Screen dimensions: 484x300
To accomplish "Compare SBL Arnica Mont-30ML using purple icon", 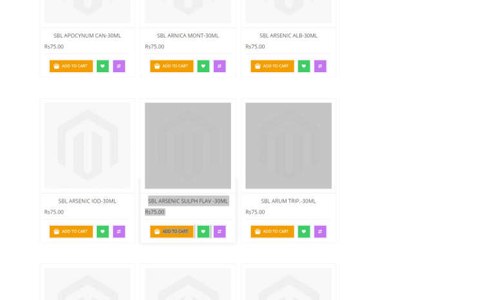I will click(219, 66).
